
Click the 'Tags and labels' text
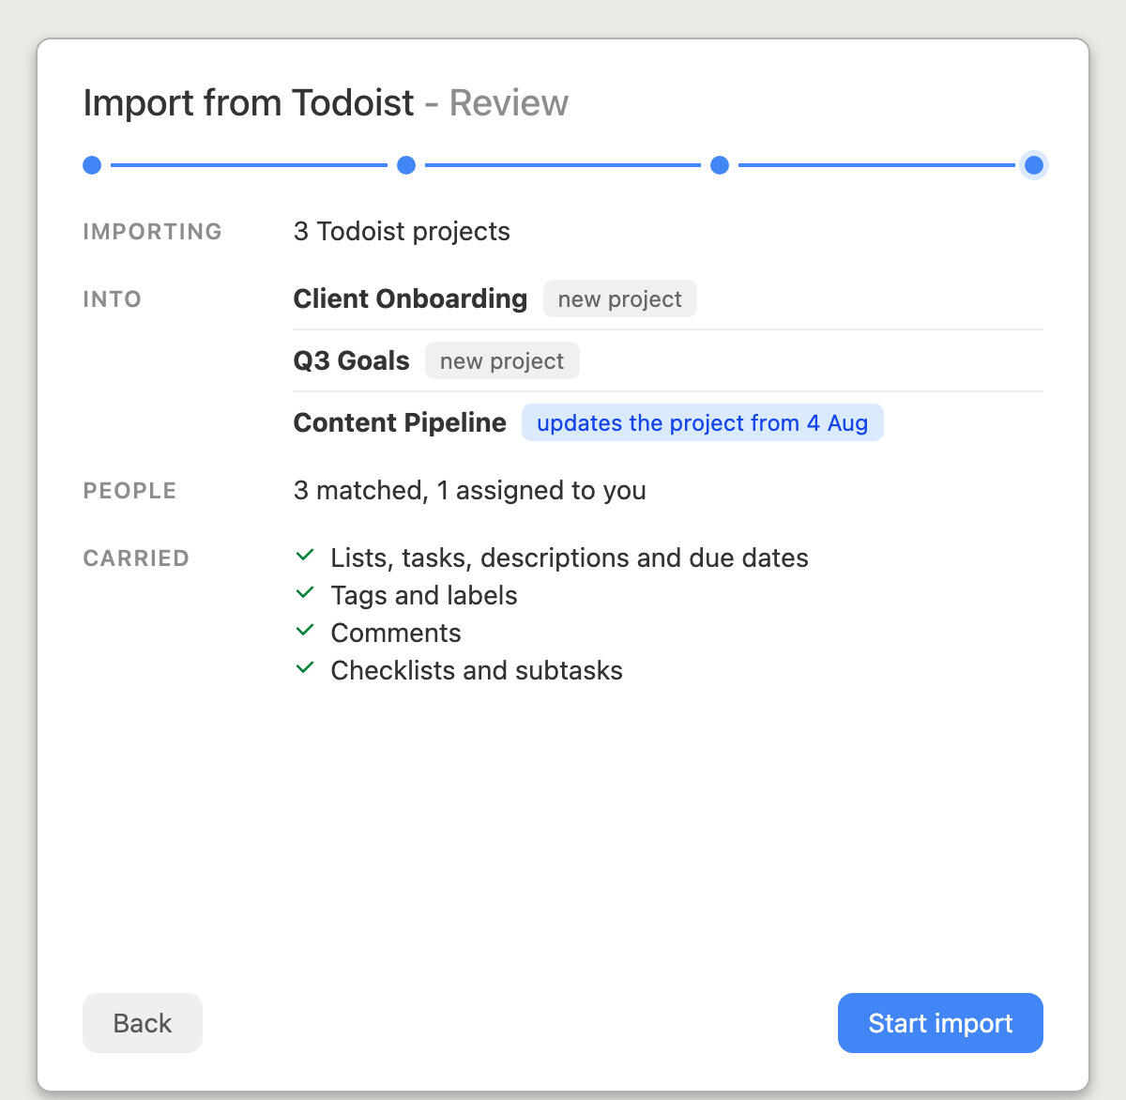coord(424,595)
